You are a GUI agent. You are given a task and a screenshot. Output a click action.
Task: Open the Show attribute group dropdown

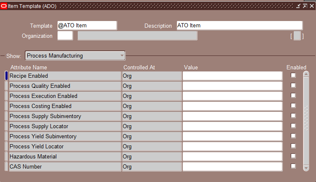coord(75,55)
